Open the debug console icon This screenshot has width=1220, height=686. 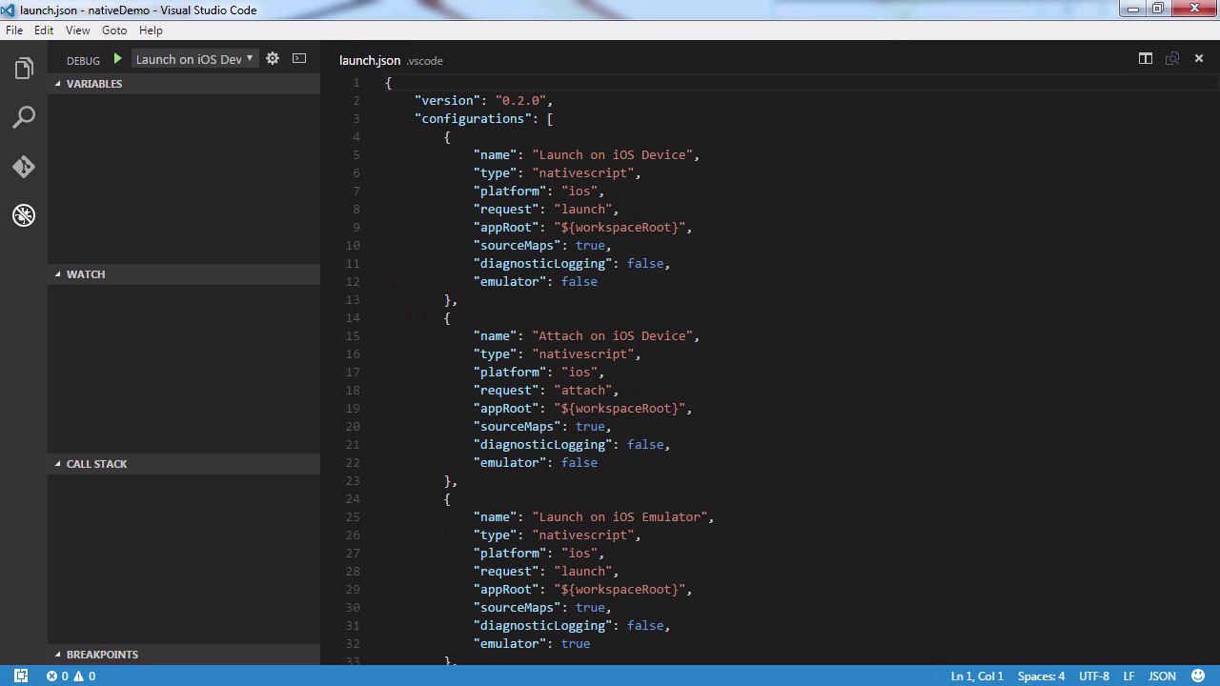click(x=299, y=59)
